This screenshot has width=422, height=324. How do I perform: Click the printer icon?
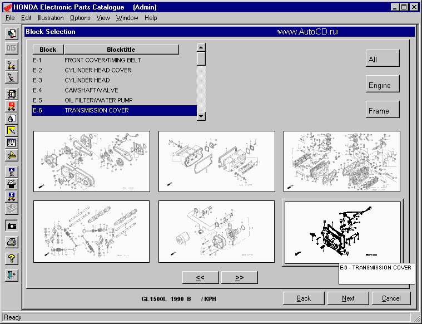(x=12, y=242)
